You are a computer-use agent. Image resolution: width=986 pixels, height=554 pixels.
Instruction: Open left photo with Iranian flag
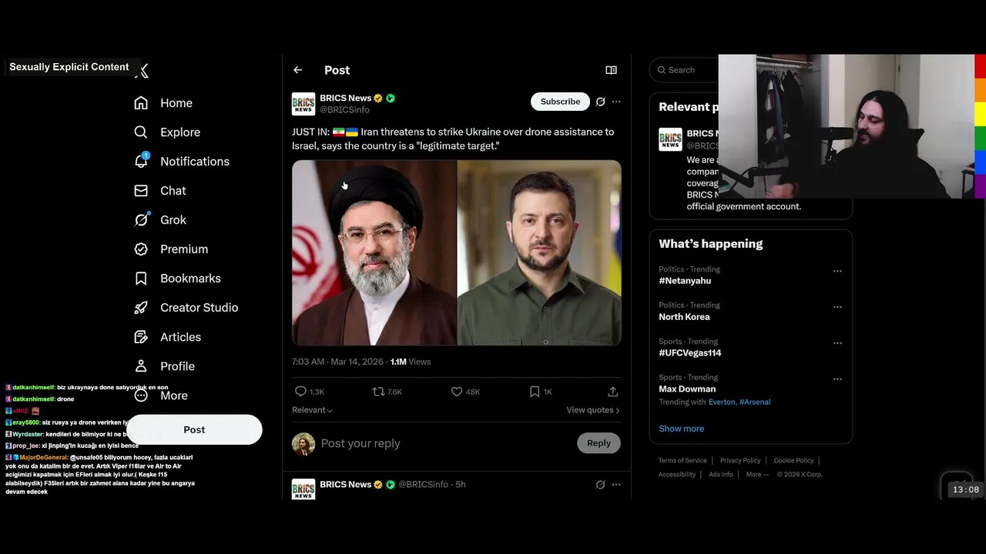pyautogui.click(x=374, y=252)
